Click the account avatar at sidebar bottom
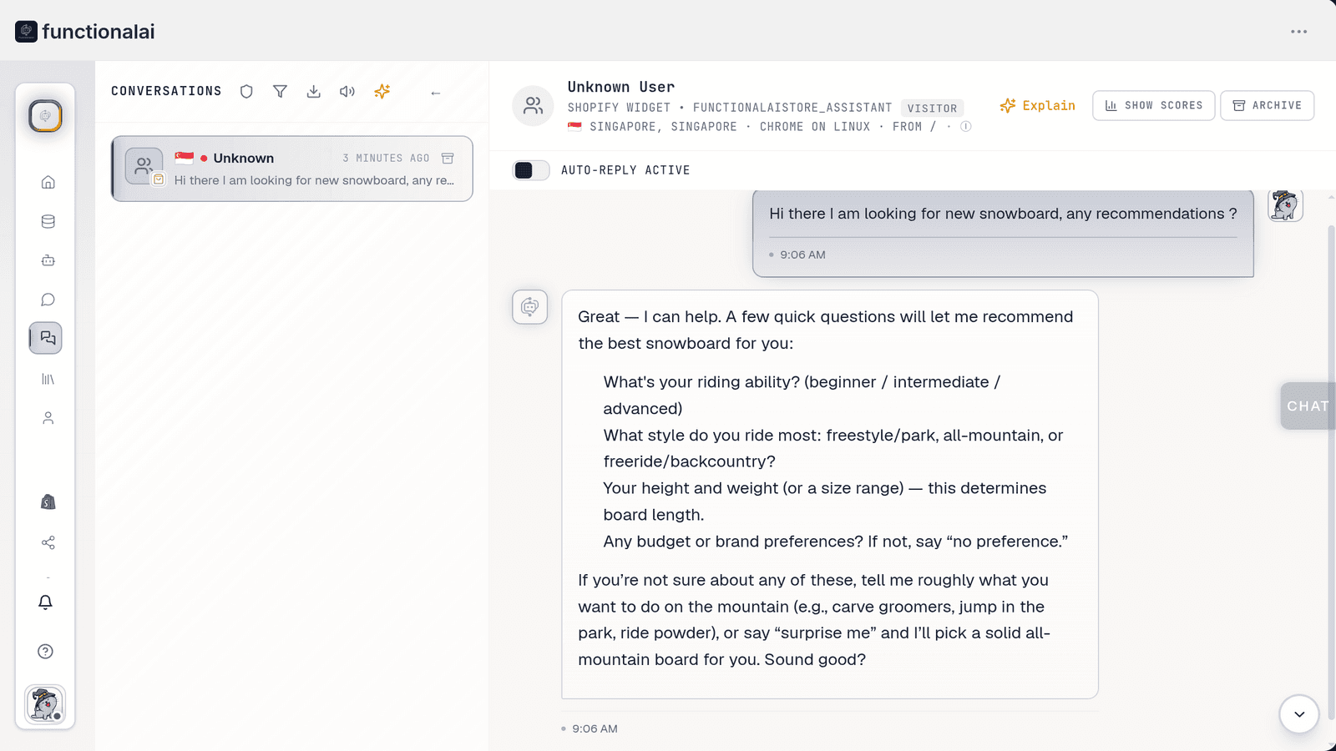The width and height of the screenshot is (1336, 751). pyautogui.click(x=45, y=704)
